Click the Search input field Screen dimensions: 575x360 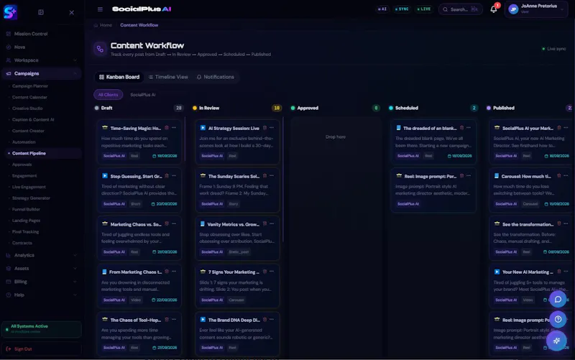pyautogui.click(x=460, y=9)
